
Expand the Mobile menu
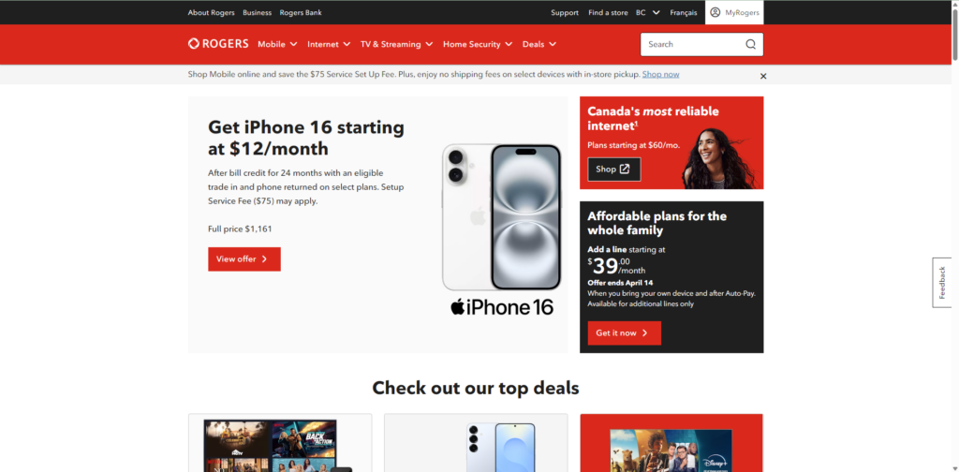277,44
